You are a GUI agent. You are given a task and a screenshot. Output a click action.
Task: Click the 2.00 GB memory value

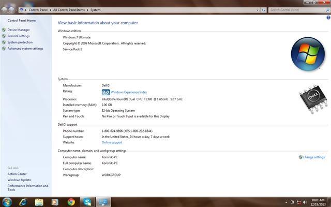pos(107,105)
